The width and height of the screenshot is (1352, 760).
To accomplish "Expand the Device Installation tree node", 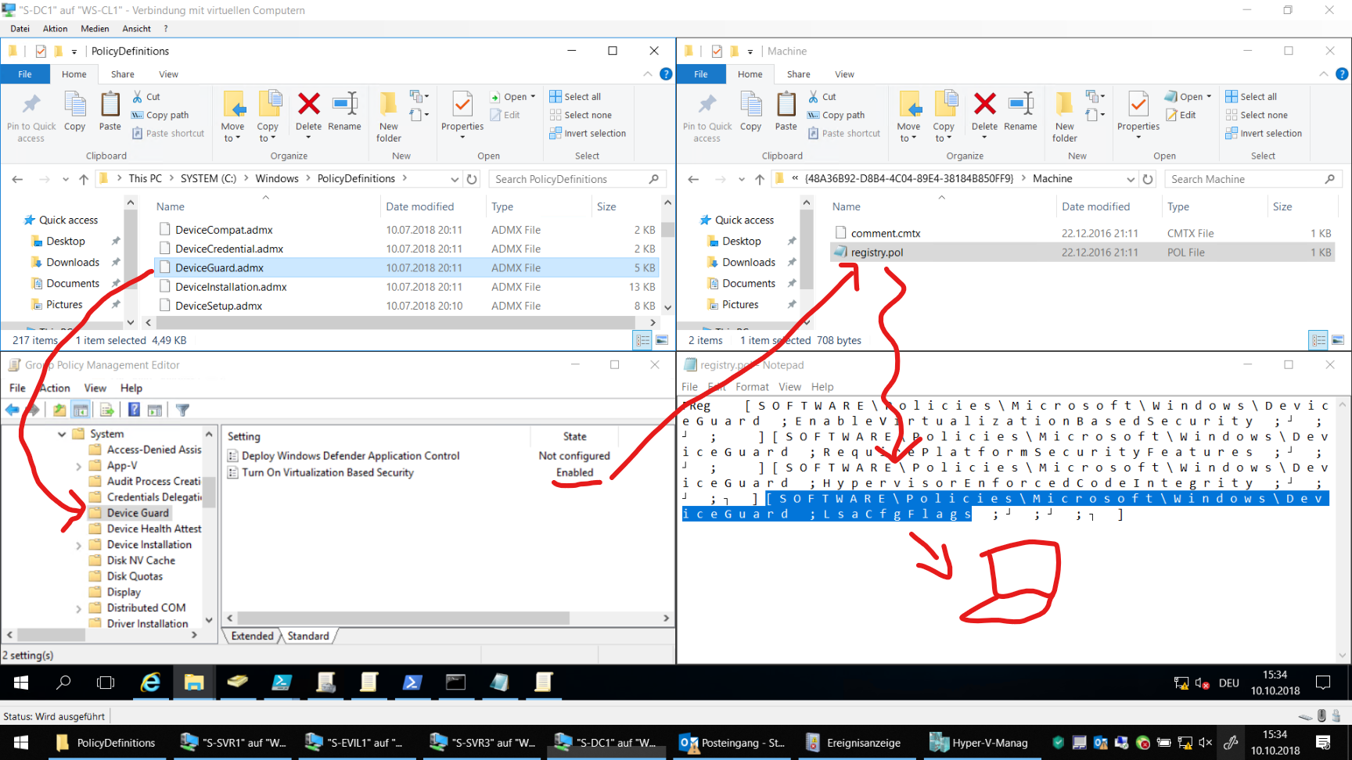I will [78, 545].
